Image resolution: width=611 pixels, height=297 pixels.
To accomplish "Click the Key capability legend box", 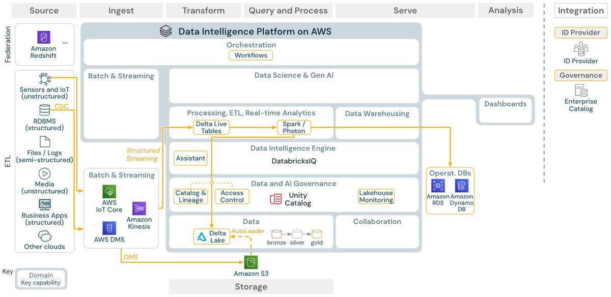I will pos(41,282).
